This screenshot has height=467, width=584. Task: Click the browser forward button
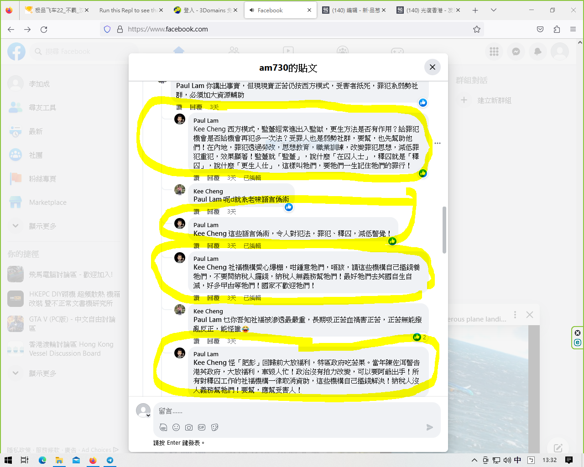click(27, 29)
